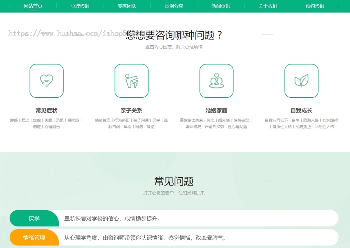
Task: Select the orange 情绪管理 tab
Action: [x=34, y=238]
